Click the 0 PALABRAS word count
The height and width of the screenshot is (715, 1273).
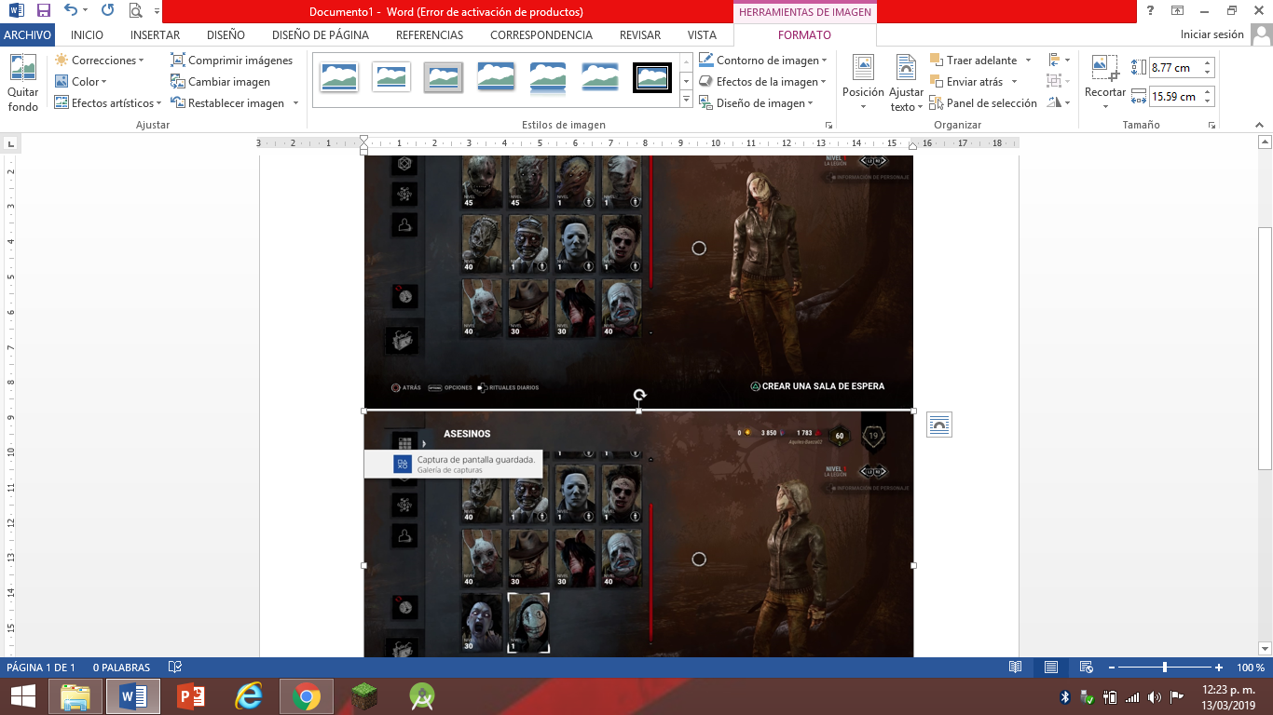(121, 668)
